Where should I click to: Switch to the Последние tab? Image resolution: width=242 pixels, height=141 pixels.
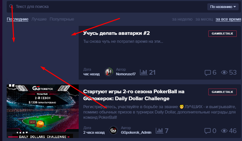tap(17, 19)
